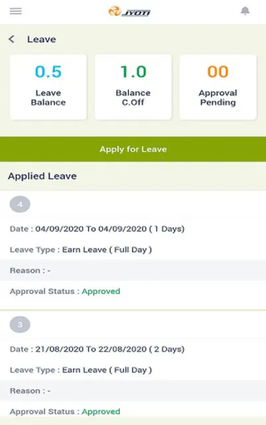The image size is (266, 425).
Task: Tap the Jyoti logo in header
Action: coord(130,11)
